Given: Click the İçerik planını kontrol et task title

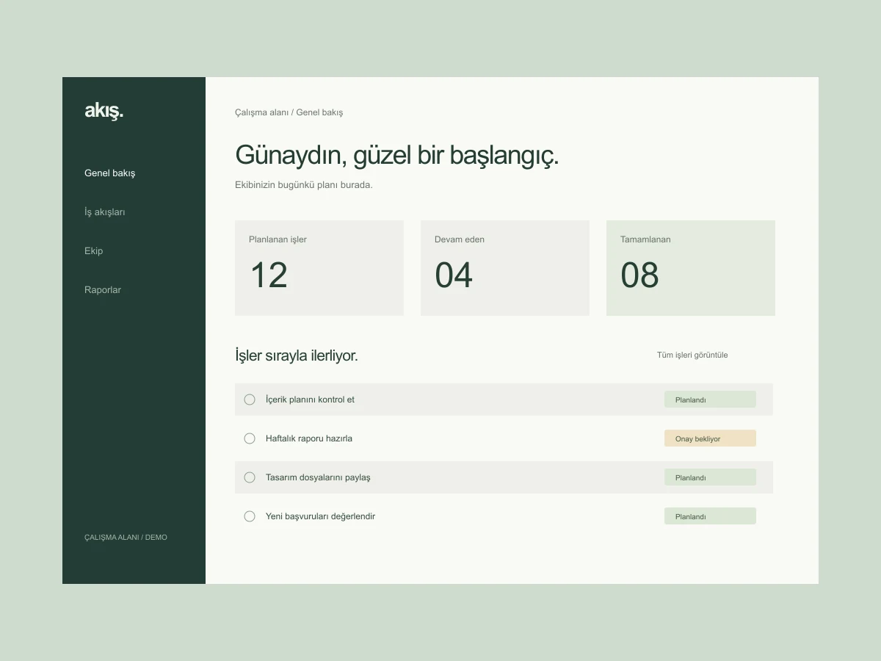Looking at the screenshot, I should 310,400.
